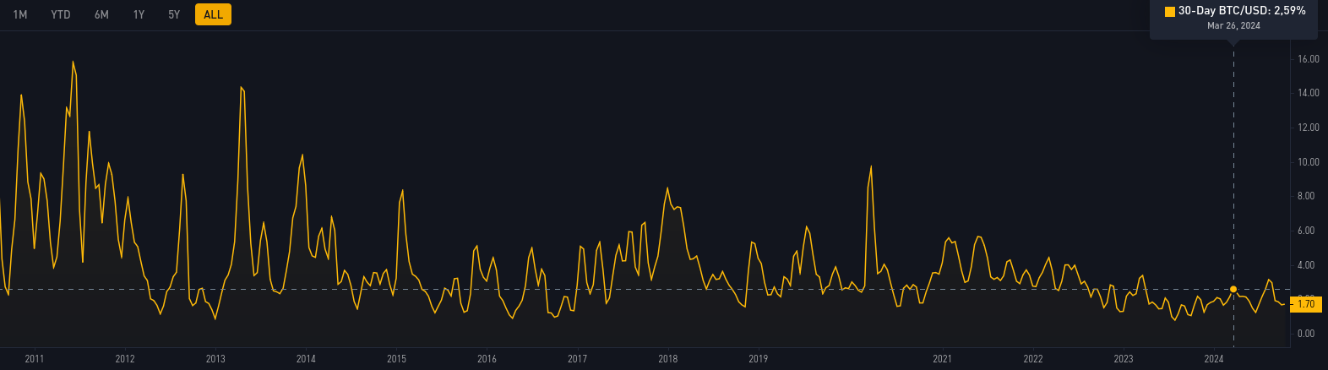Click the 2011 x-axis label
1328x370 pixels.
(x=35, y=359)
